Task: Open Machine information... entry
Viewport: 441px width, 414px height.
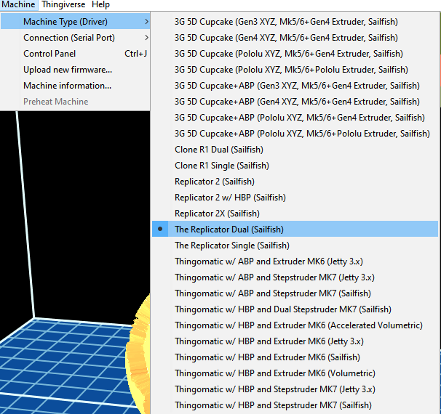Action: pos(75,86)
